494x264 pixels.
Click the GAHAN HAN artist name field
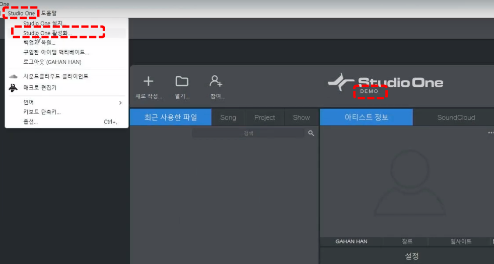pos(351,241)
